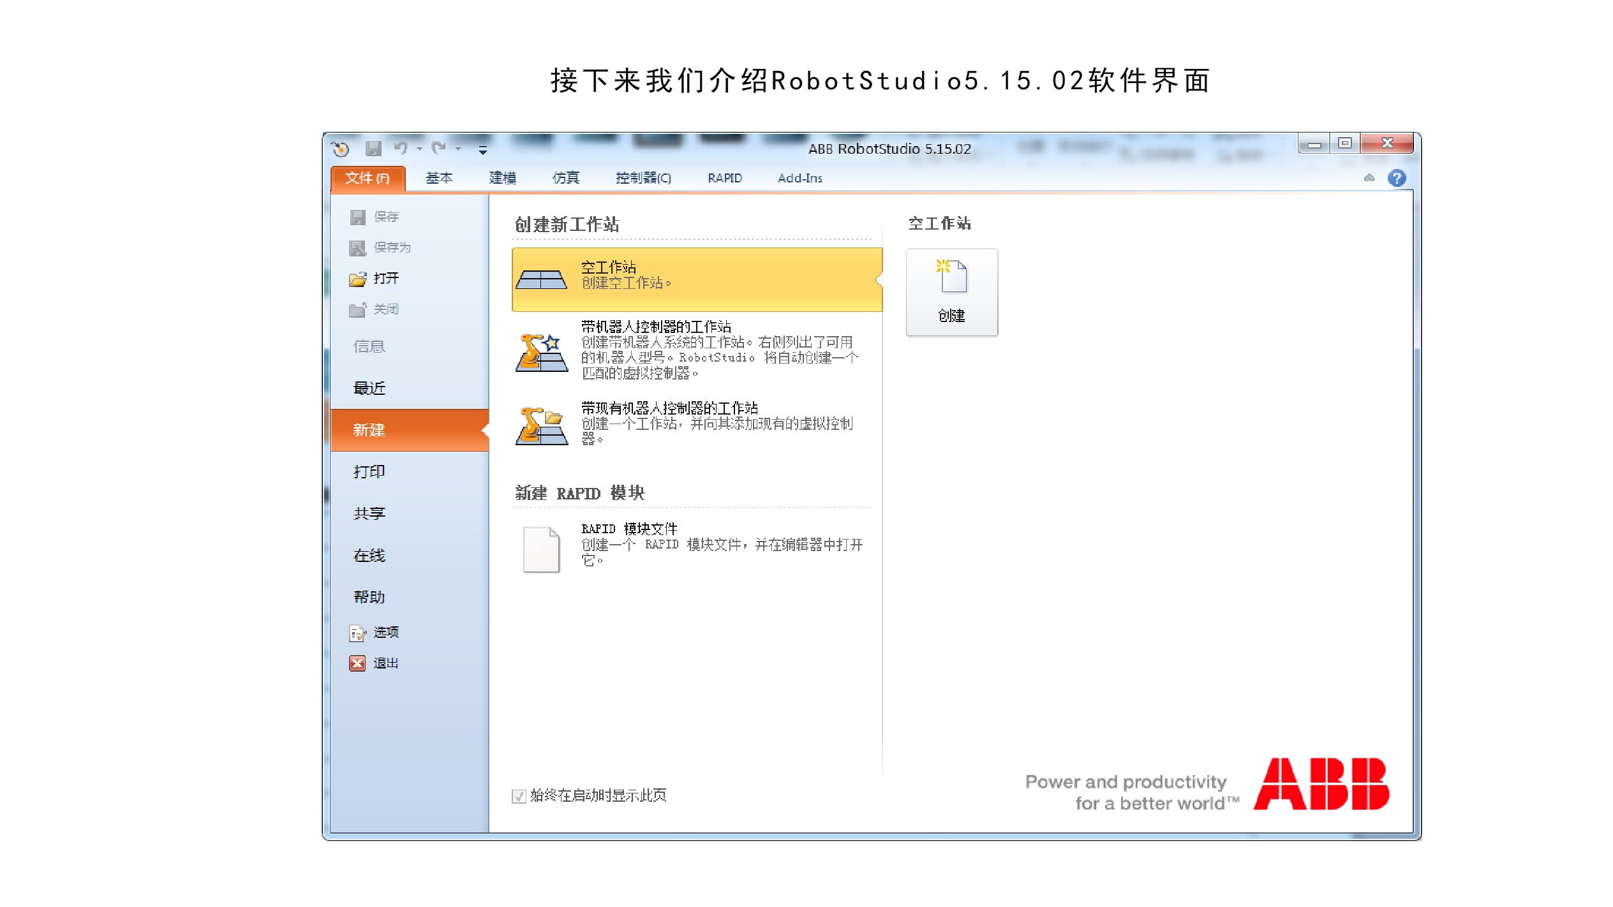
Task: Click the robot with folder station icon
Action: point(541,425)
